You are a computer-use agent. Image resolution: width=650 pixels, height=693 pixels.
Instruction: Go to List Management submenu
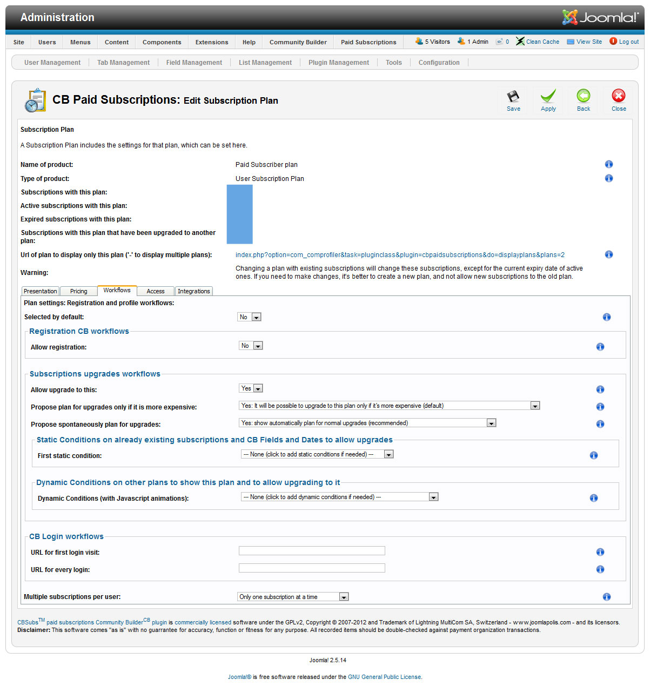tap(265, 63)
